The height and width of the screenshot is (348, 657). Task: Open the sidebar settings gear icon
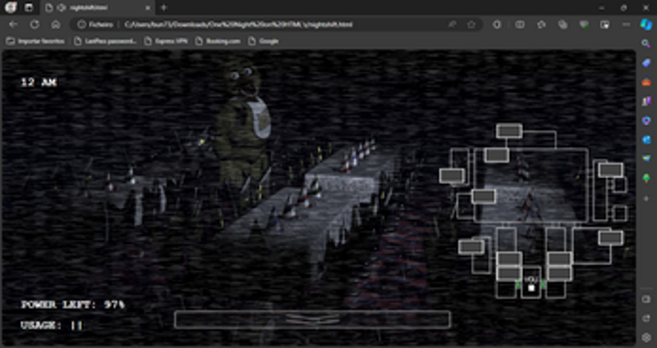[x=646, y=337]
